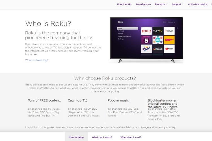This screenshot has height=141, width=212.
Task: Click the All 4 channel tile
Action: pos(146,49)
